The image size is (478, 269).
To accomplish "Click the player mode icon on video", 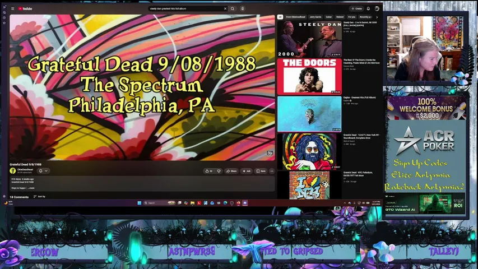I will point(270,154).
